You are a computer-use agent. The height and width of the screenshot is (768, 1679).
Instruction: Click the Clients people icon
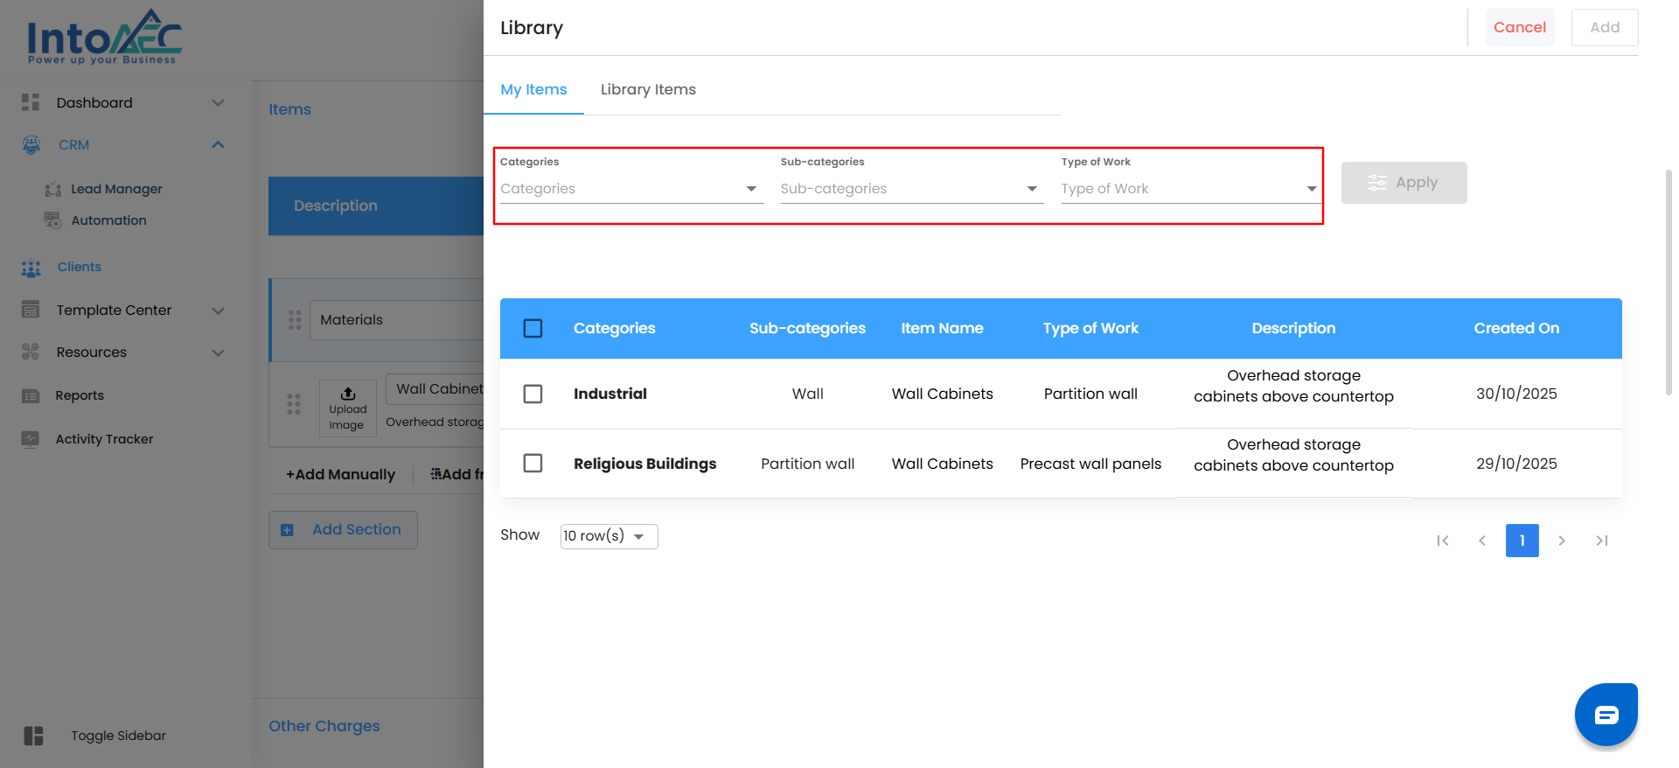[x=31, y=268]
